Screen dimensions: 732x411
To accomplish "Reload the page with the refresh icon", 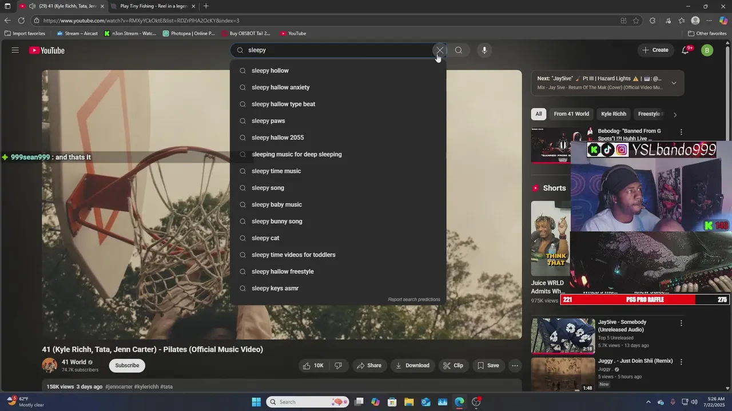I will point(21,21).
